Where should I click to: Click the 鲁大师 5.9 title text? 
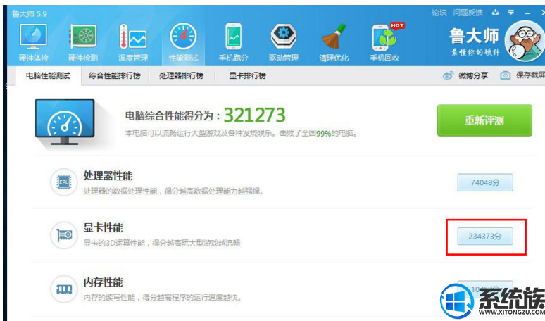pos(29,13)
